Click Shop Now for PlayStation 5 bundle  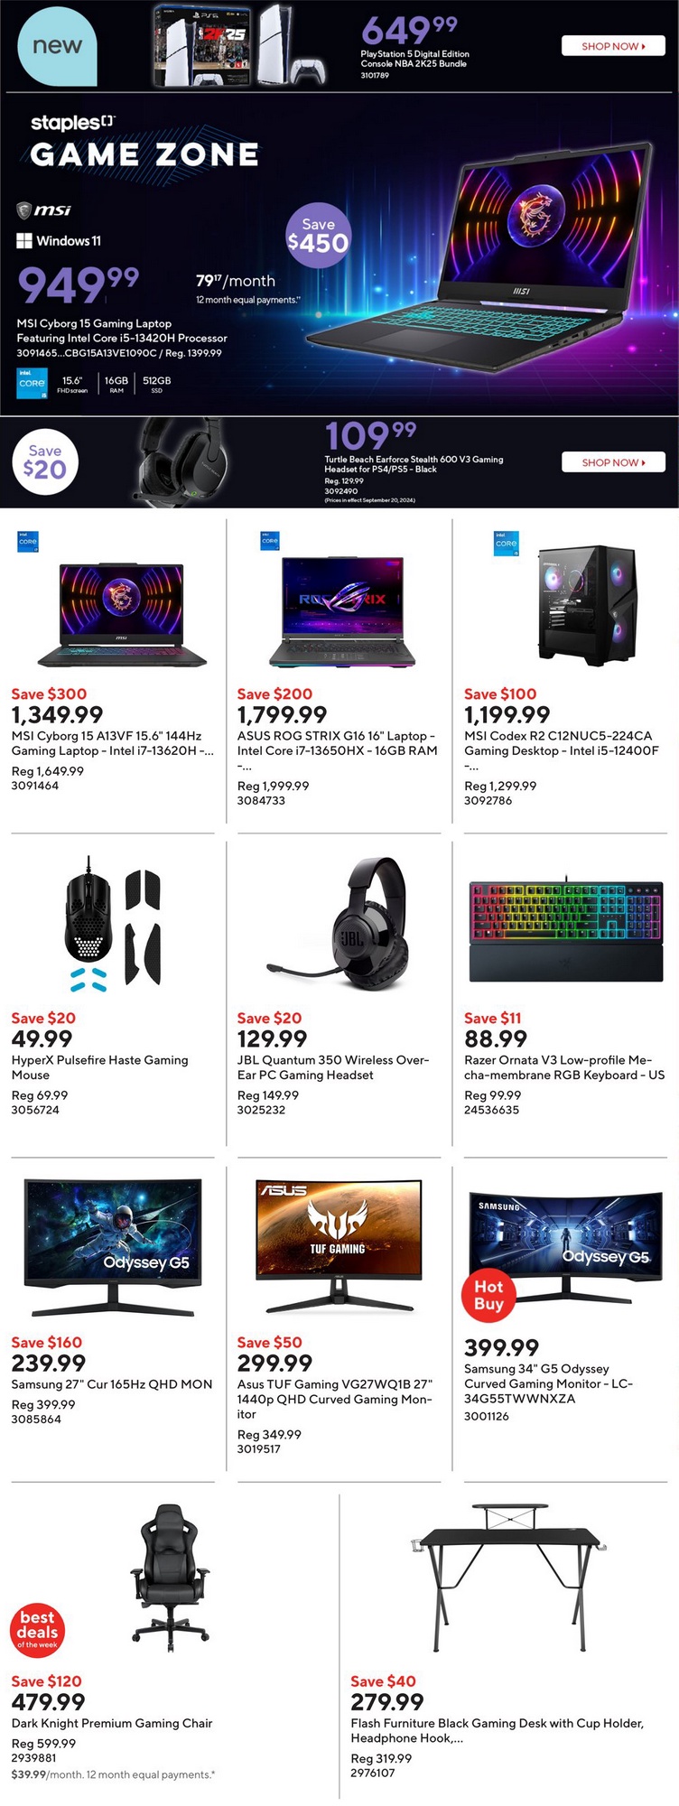coord(613,46)
